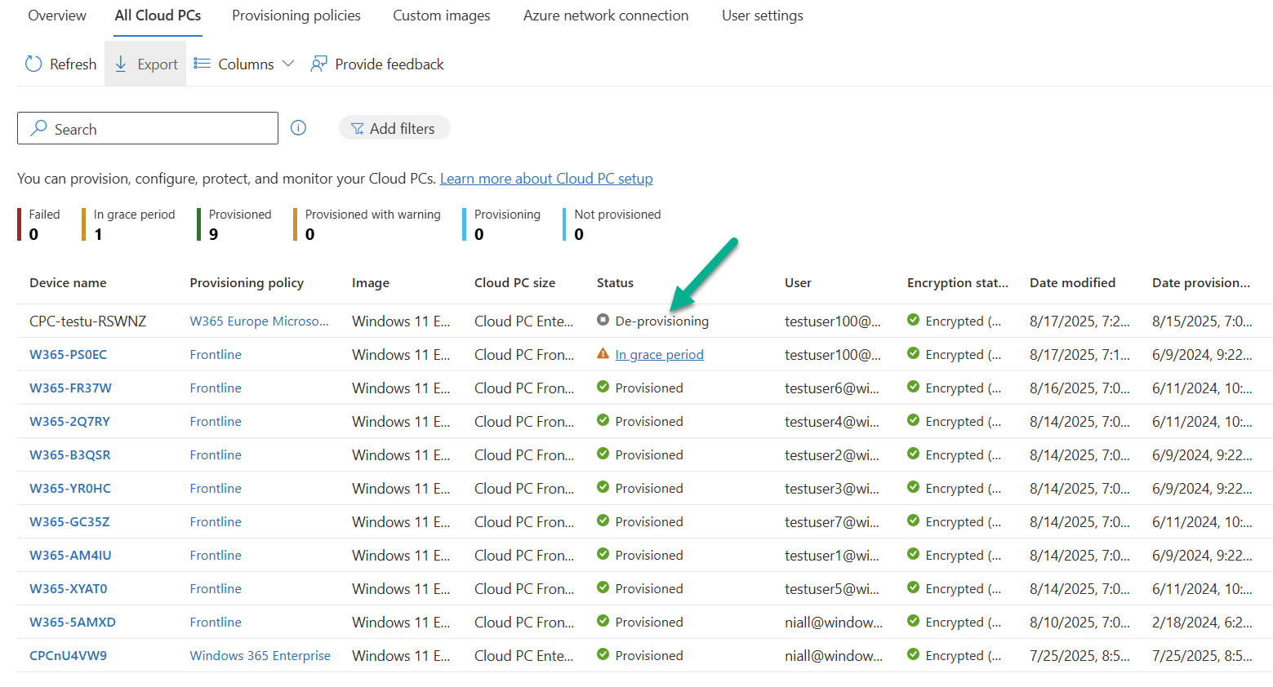Image resolution: width=1273 pixels, height=687 pixels.
Task: Click the Export download icon
Action: tap(121, 64)
